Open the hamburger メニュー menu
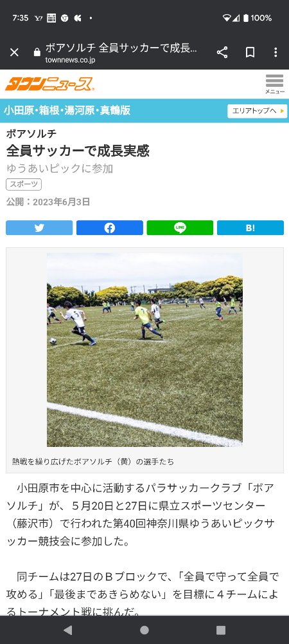 tap(275, 84)
